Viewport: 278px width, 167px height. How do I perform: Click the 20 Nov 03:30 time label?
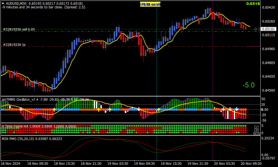pos(225,163)
